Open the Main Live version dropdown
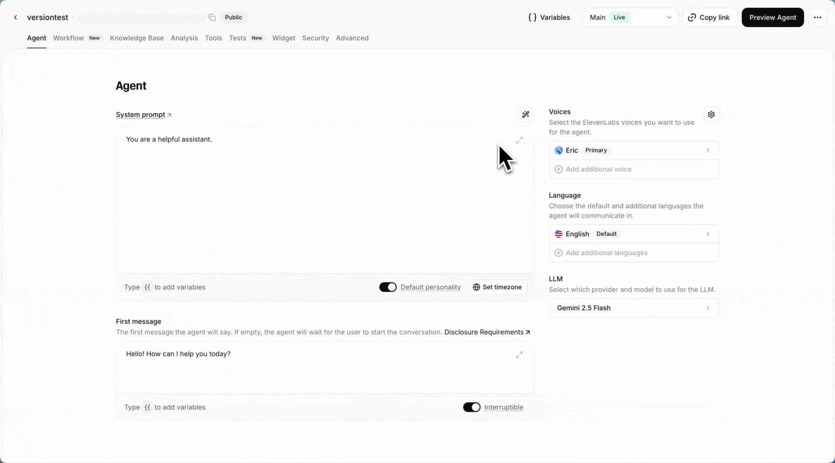The width and height of the screenshot is (835, 463). [630, 17]
